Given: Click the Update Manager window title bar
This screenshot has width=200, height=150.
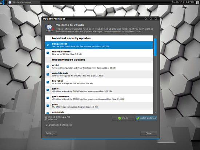Looking at the screenshot, I should click(x=101, y=19).
